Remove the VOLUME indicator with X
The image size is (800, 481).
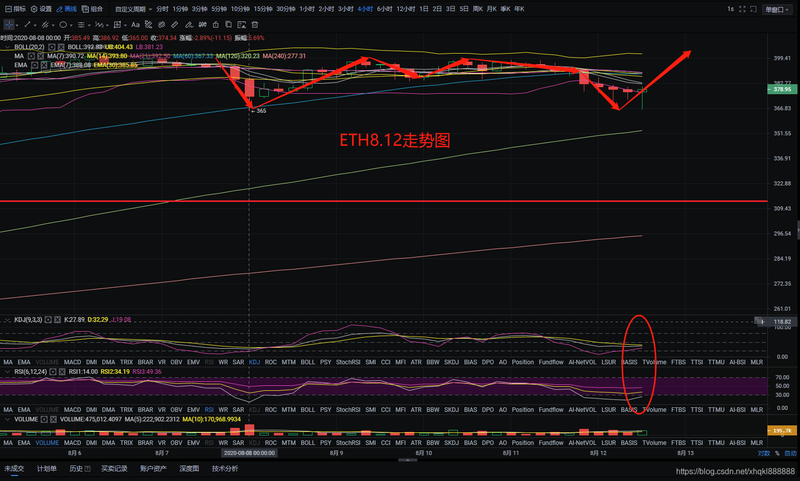pos(54,419)
